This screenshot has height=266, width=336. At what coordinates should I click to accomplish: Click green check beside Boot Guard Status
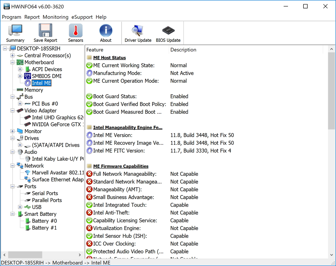point(90,96)
